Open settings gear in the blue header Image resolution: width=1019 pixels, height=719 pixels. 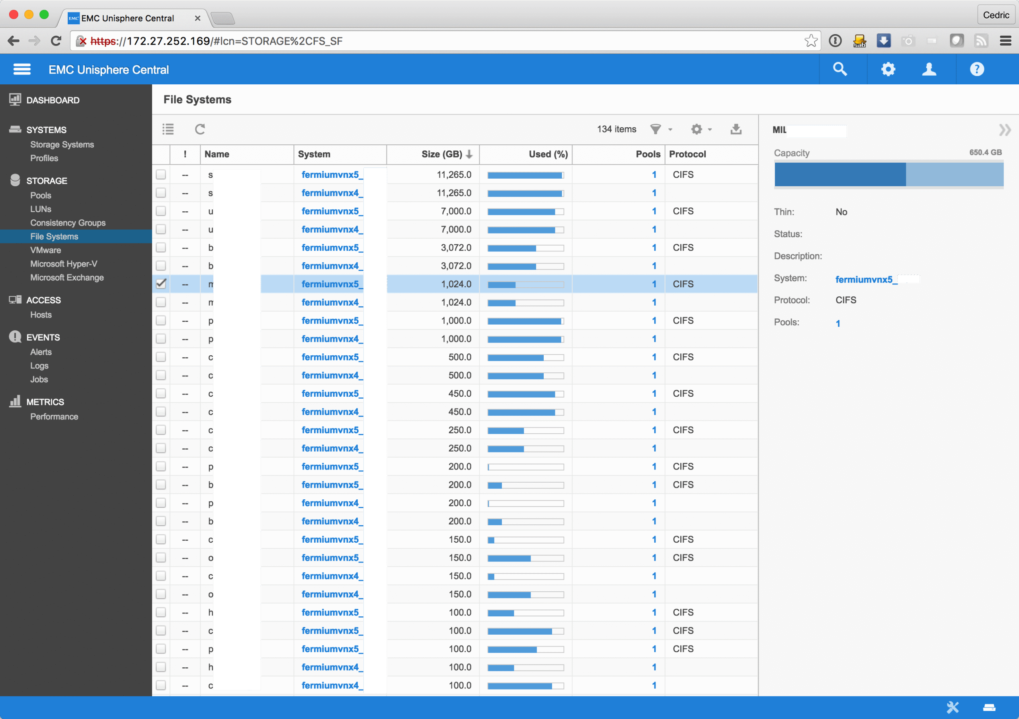pyautogui.click(x=888, y=69)
